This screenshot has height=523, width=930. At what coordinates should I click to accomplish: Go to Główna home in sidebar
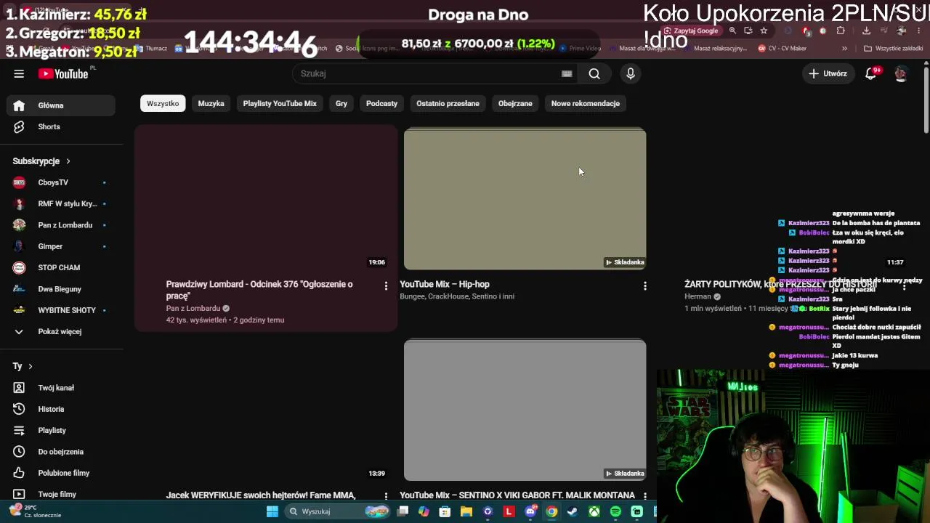click(x=60, y=105)
